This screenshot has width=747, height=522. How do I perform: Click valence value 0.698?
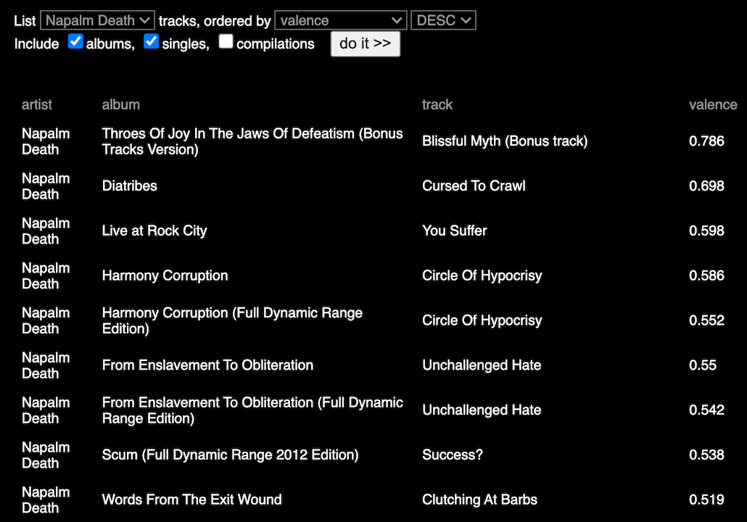click(706, 186)
